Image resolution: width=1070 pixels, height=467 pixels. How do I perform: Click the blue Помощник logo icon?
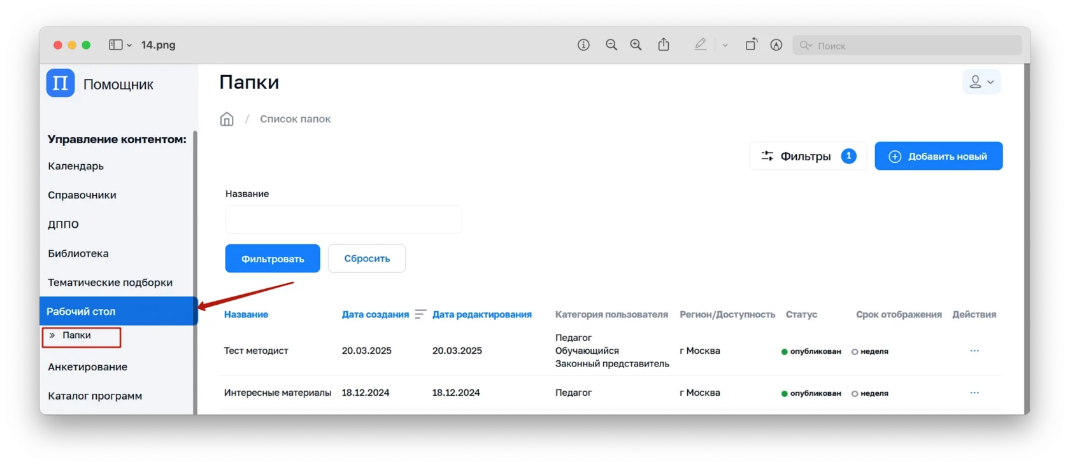[x=61, y=83]
